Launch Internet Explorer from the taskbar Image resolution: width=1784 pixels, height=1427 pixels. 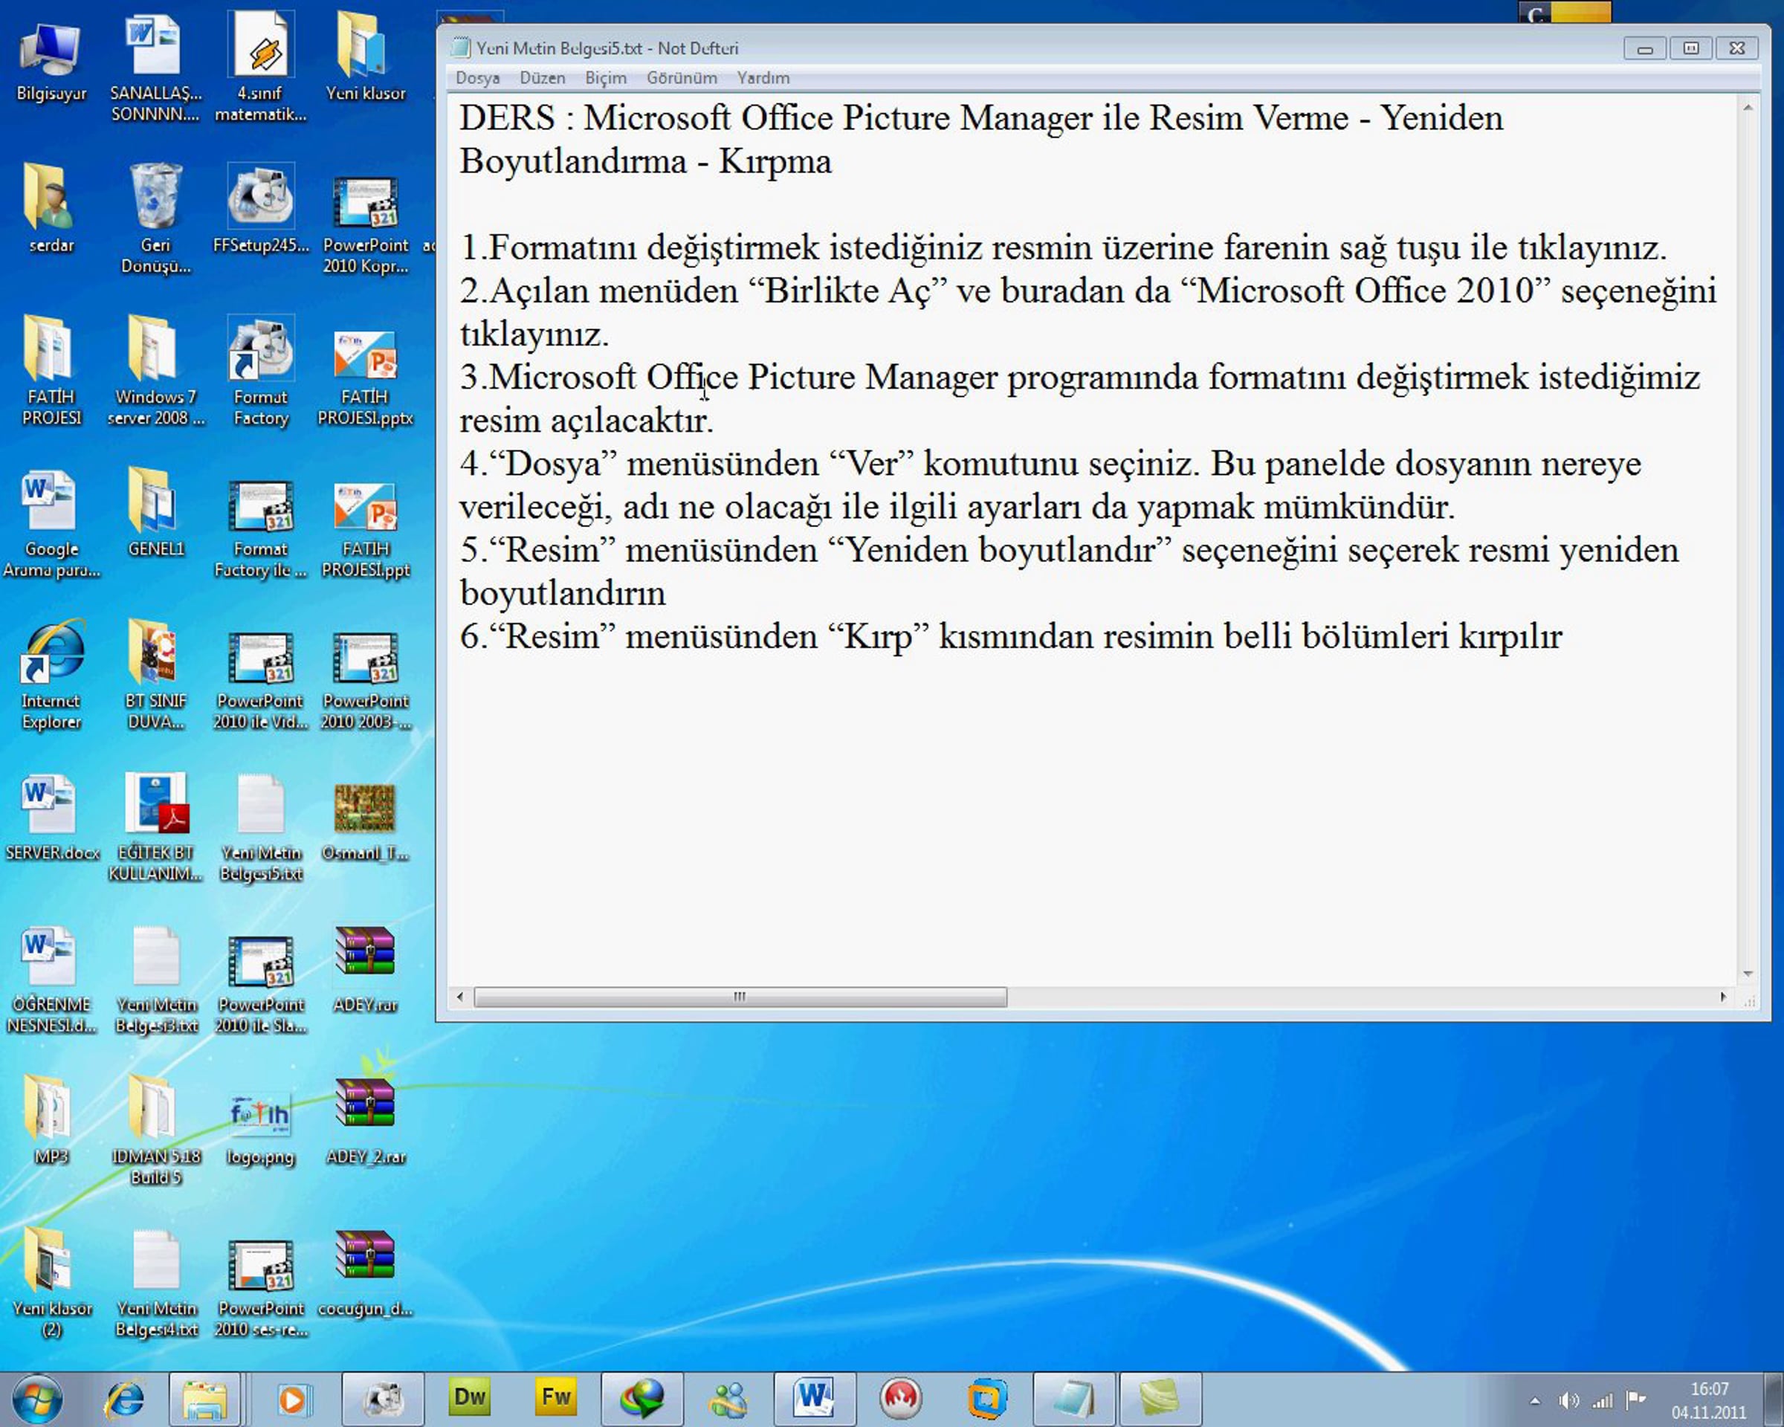125,1399
